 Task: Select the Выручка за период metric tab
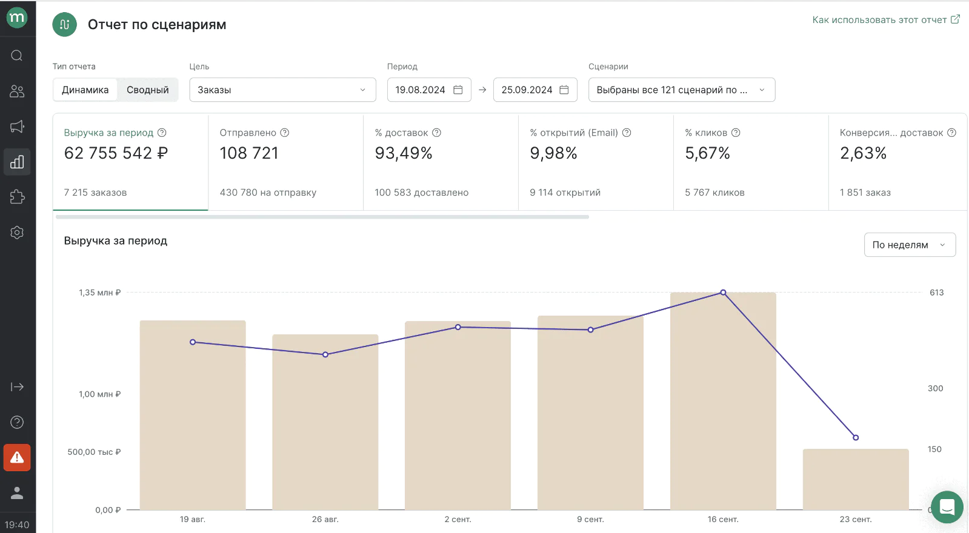pyautogui.click(x=130, y=162)
